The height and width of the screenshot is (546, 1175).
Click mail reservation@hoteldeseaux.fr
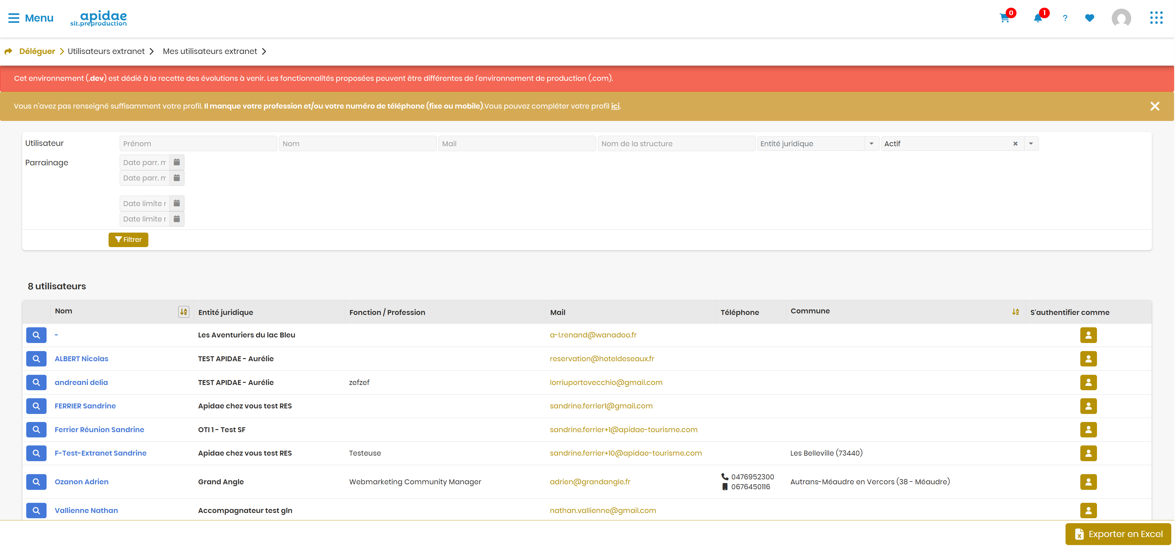pyautogui.click(x=602, y=359)
